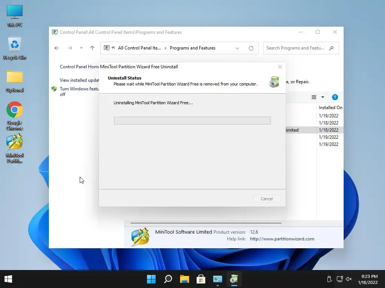
Task: Launch Google Chrome from desktop
Action: point(15,115)
